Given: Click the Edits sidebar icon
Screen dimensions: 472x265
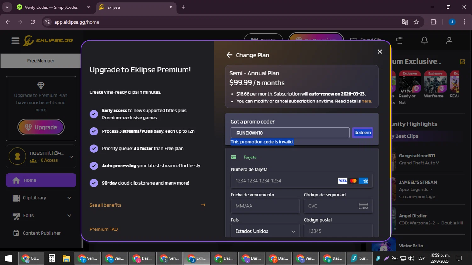Looking at the screenshot, I should (x=16, y=216).
